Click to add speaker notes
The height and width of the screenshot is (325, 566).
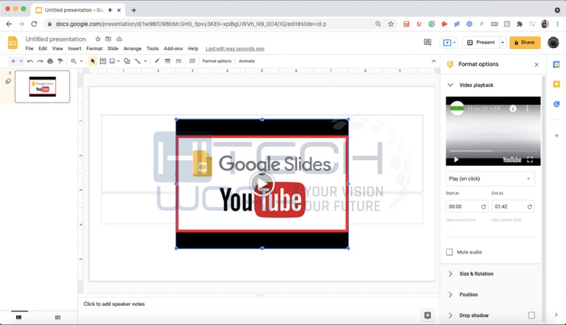[x=114, y=303]
